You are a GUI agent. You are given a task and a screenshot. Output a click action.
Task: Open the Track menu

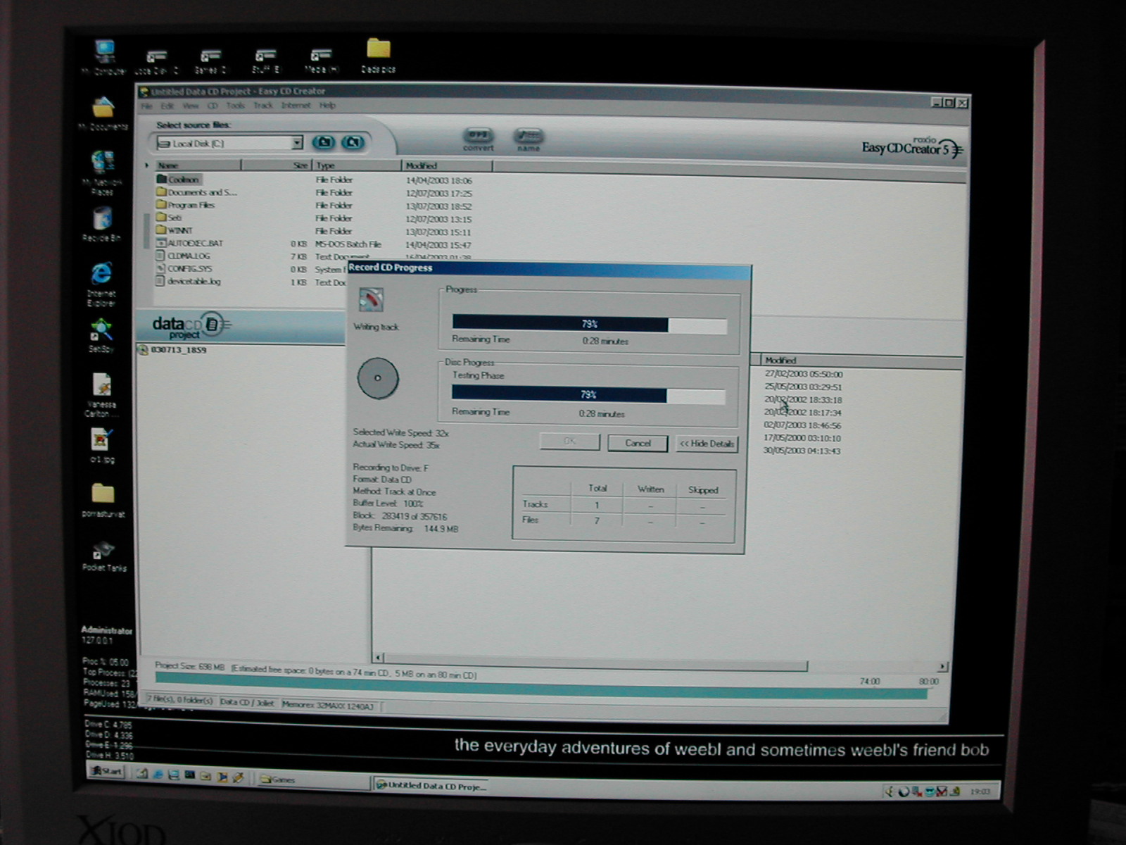tap(262, 106)
